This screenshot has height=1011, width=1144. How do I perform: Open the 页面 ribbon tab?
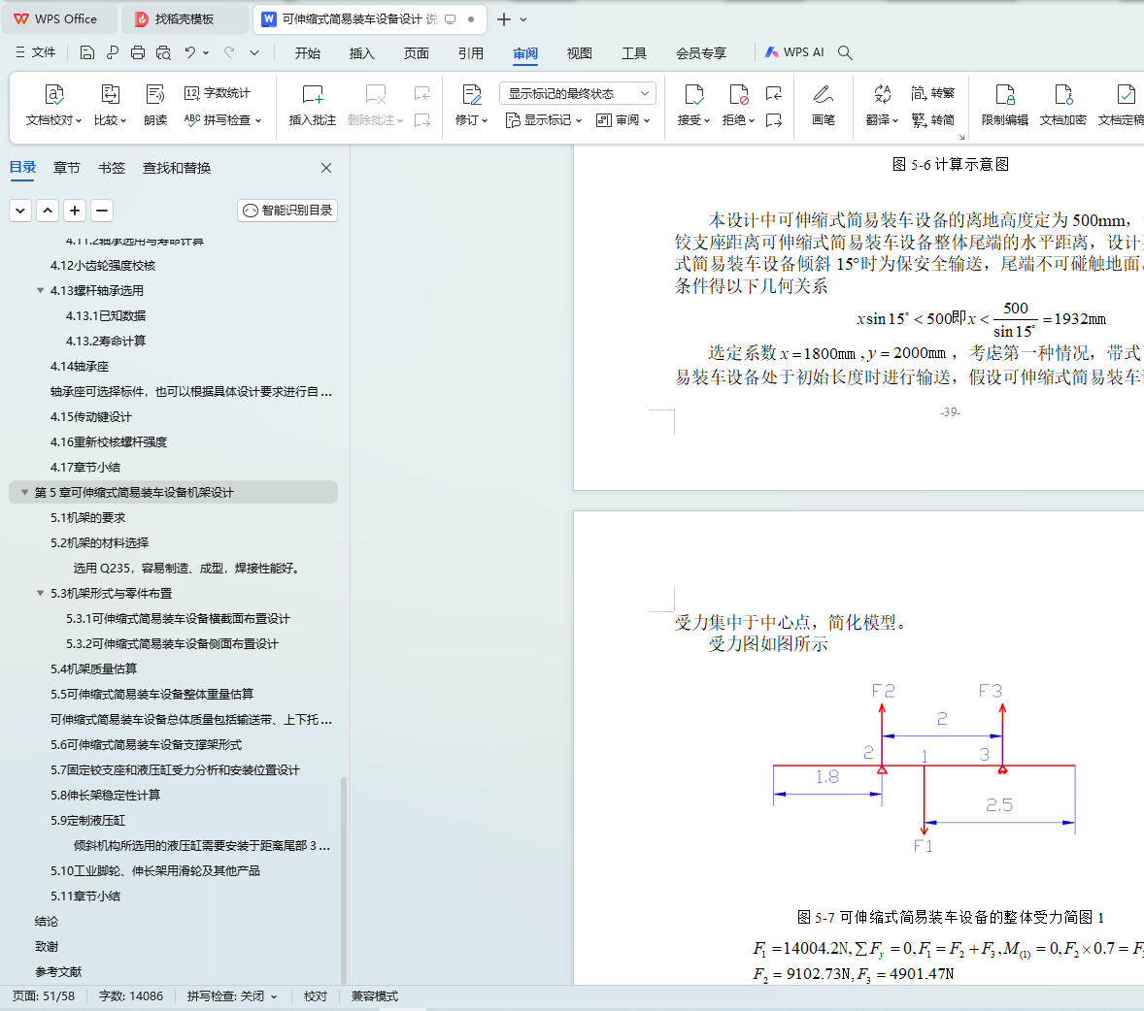416,52
